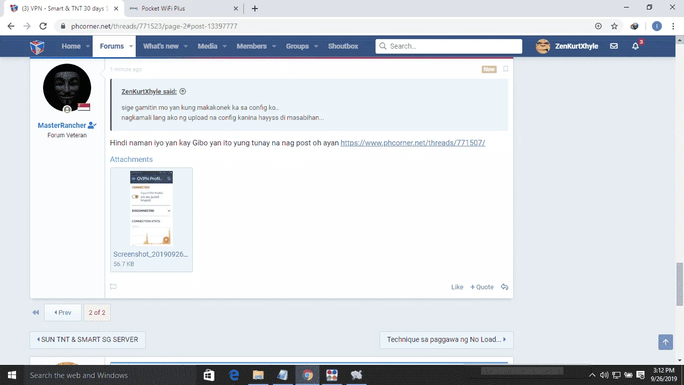Image resolution: width=684 pixels, height=385 pixels.
Task: Jump to the quoted post arrow icon
Action: click(x=183, y=92)
